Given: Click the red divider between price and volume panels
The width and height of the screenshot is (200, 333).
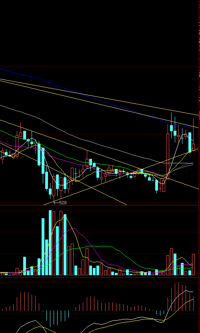Looking at the screenshot, I should [100, 205].
